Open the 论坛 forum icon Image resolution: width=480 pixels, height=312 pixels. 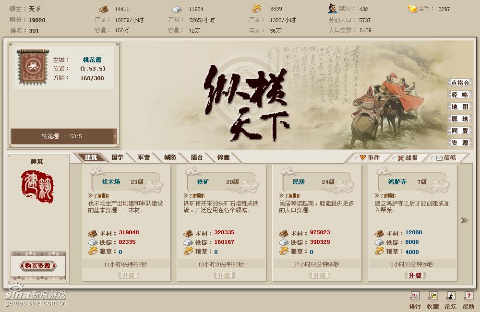(x=451, y=296)
